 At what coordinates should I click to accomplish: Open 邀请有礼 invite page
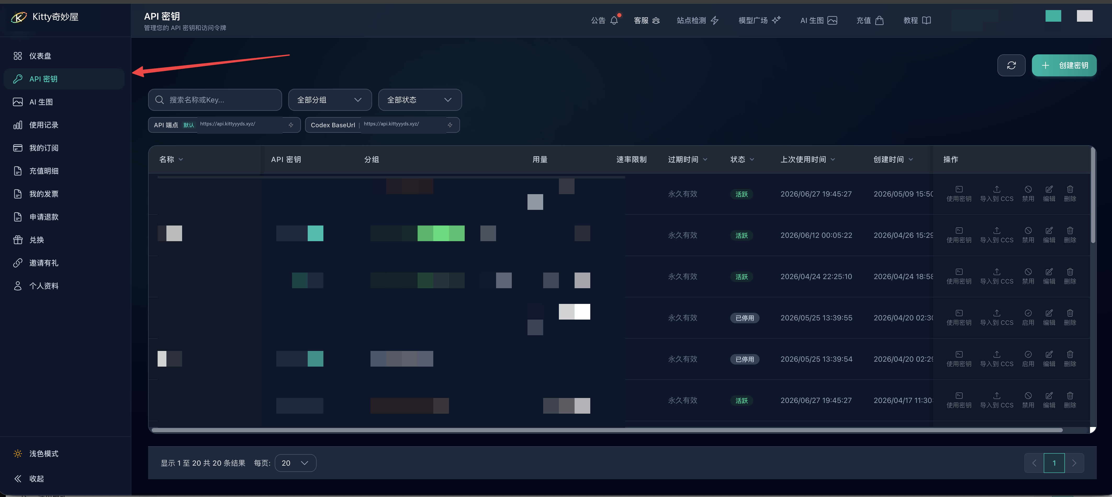(x=64, y=263)
